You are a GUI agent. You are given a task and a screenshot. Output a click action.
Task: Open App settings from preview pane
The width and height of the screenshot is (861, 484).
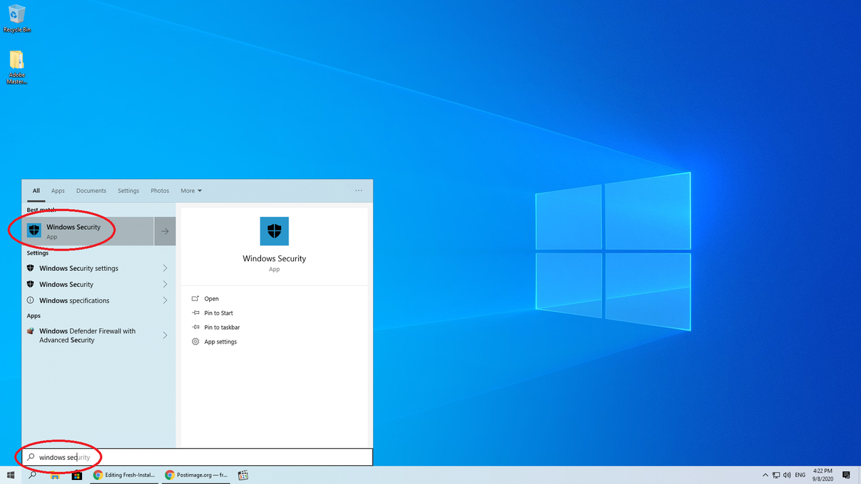[221, 342]
